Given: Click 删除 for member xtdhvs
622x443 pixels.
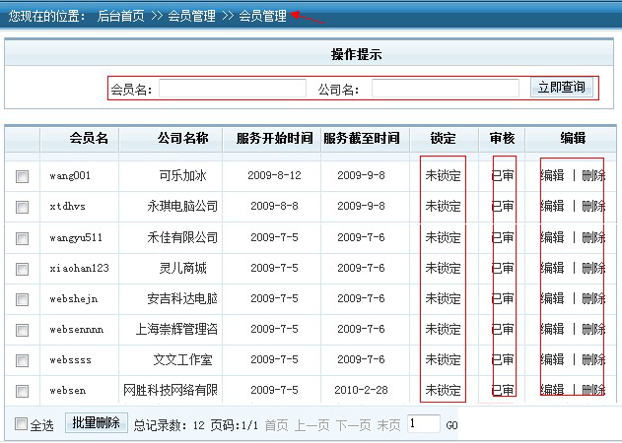Looking at the screenshot, I should pyautogui.click(x=593, y=206).
